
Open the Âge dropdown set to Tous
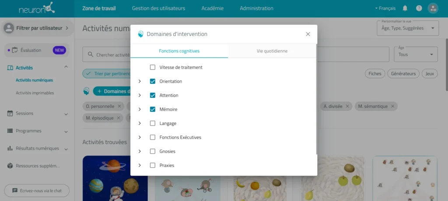point(416,54)
